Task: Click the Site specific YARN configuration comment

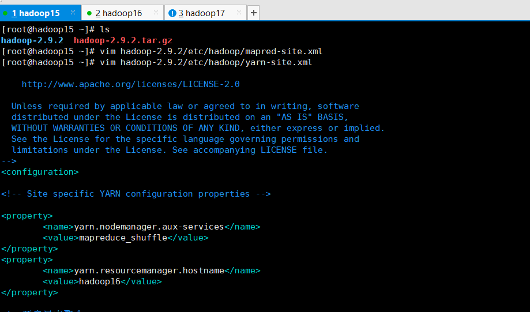Action: pyautogui.click(x=136, y=194)
